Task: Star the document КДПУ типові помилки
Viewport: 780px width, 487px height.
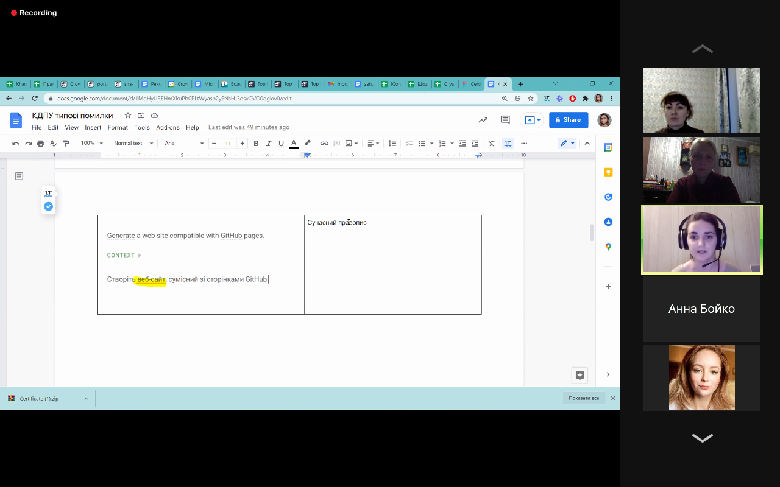Action: pos(128,116)
